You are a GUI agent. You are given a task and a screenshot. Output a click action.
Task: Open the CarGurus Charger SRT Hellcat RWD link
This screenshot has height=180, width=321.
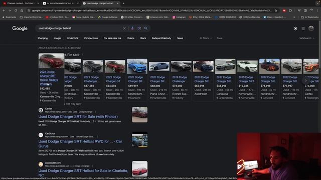(80, 143)
